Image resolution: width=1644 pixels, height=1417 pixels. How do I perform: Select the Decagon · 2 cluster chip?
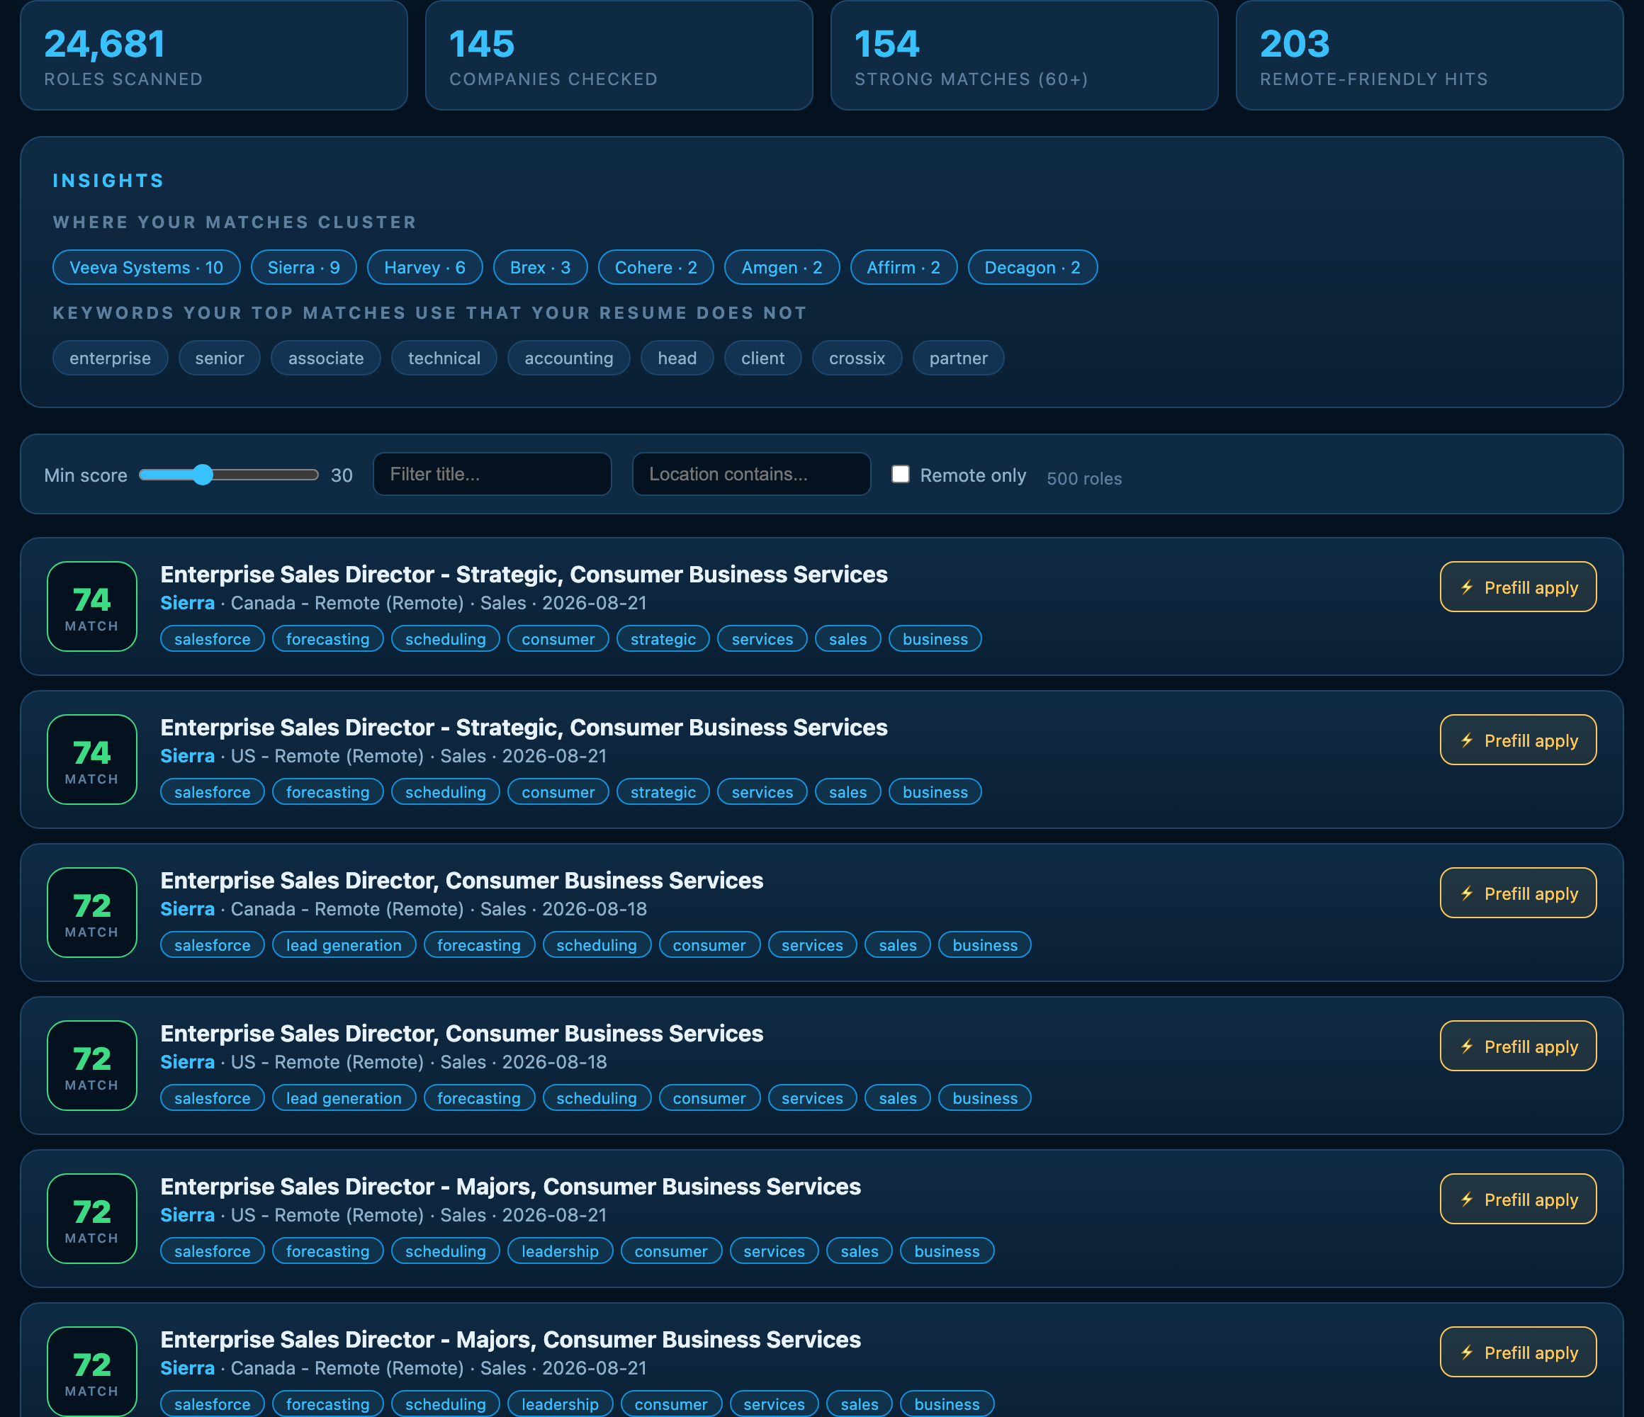click(x=1033, y=267)
